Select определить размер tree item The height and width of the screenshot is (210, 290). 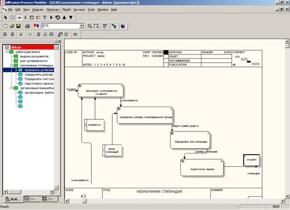[39, 74]
